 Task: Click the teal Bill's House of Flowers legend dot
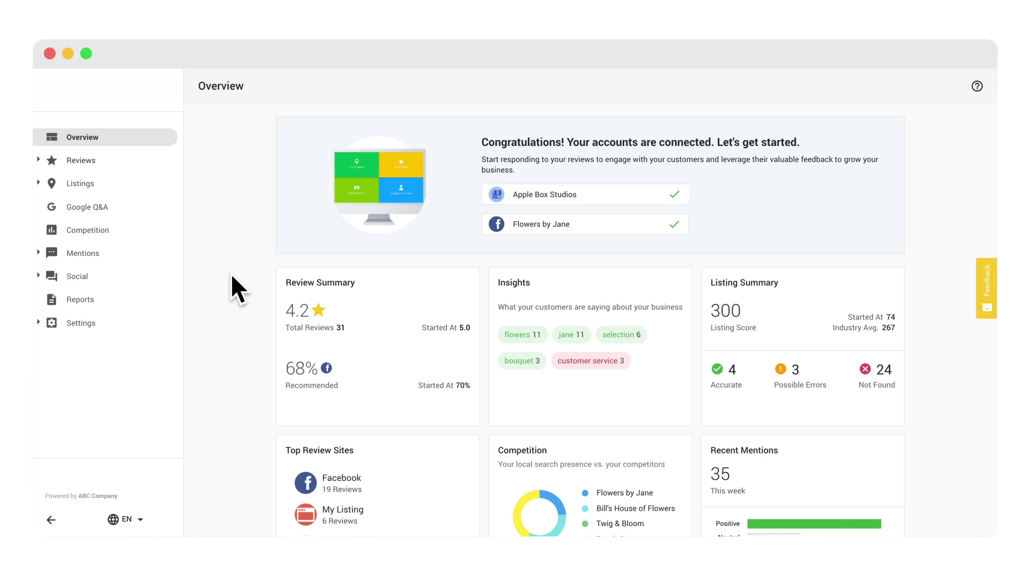tap(585, 509)
